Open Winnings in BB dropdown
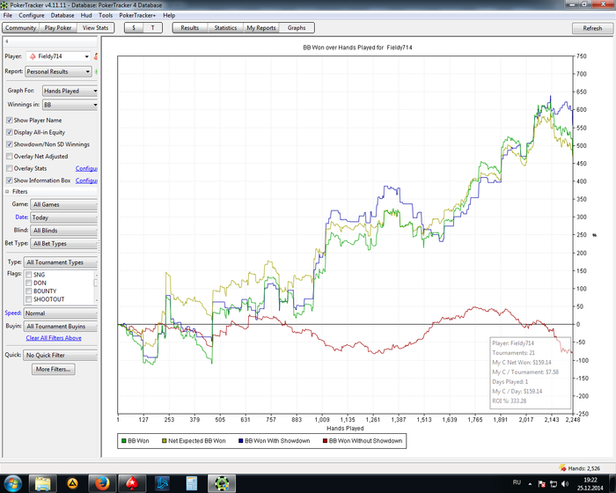The image size is (616, 493). [x=70, y=105]
